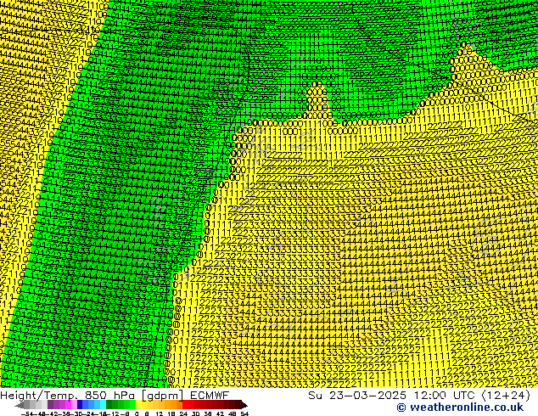Click the bright red swatch at 24 on the legend
Screen dimensions: 538x416
tap(185, 405)
